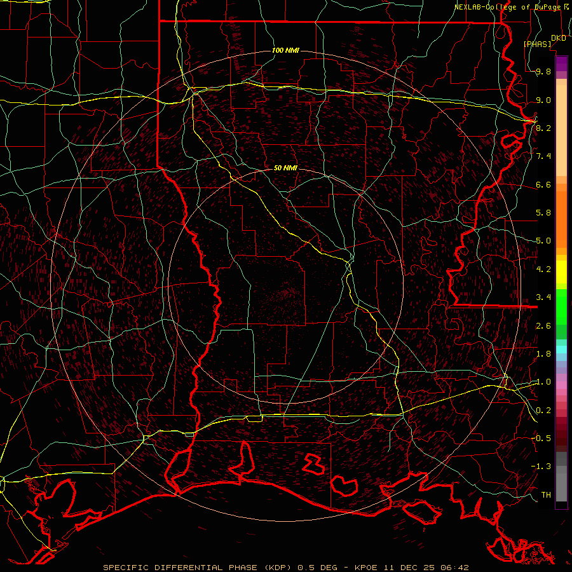Pick the purple band atop color bar
Screen dimensions: 572x572
[x=561, y=62]
